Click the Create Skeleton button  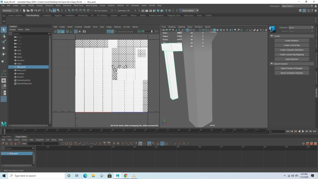292,41
